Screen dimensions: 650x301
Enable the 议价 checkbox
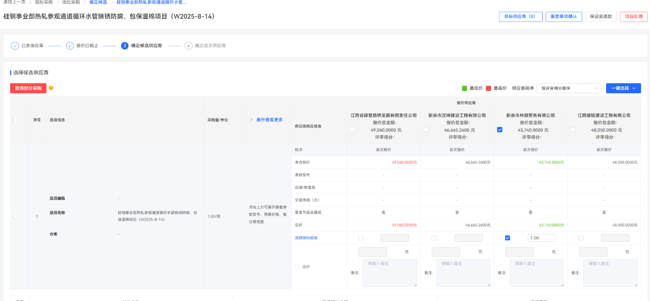point(297,267)
